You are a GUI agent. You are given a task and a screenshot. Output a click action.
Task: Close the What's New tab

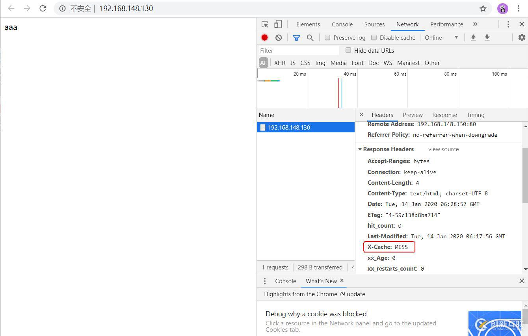pyautogui.click(x=342, y=280)
